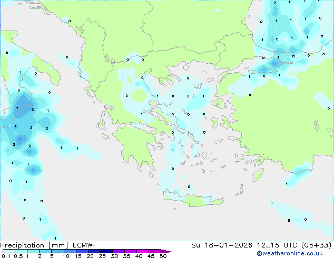The image size is (334, 258).
Task: Click the 45–50 mm legend swatch
Action: click(x=155, y=251)
